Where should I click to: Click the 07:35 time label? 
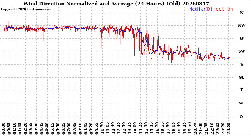pos(75,129)
